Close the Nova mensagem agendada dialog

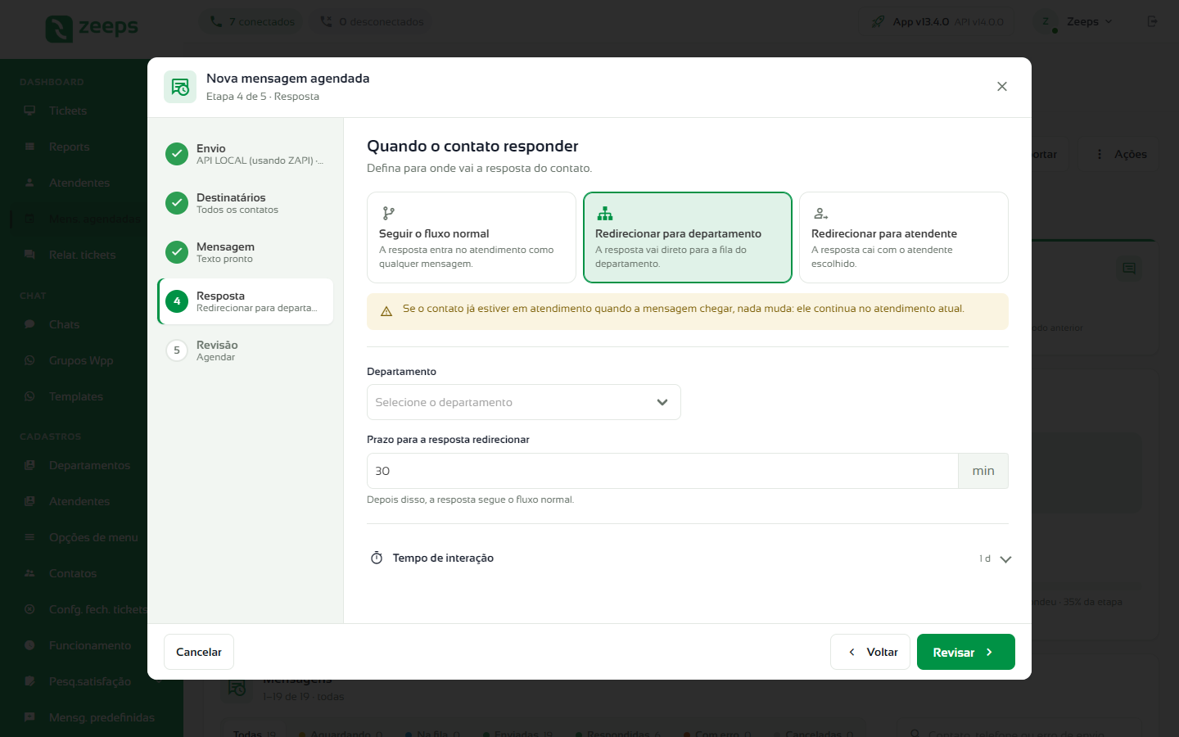(1002, 87)
